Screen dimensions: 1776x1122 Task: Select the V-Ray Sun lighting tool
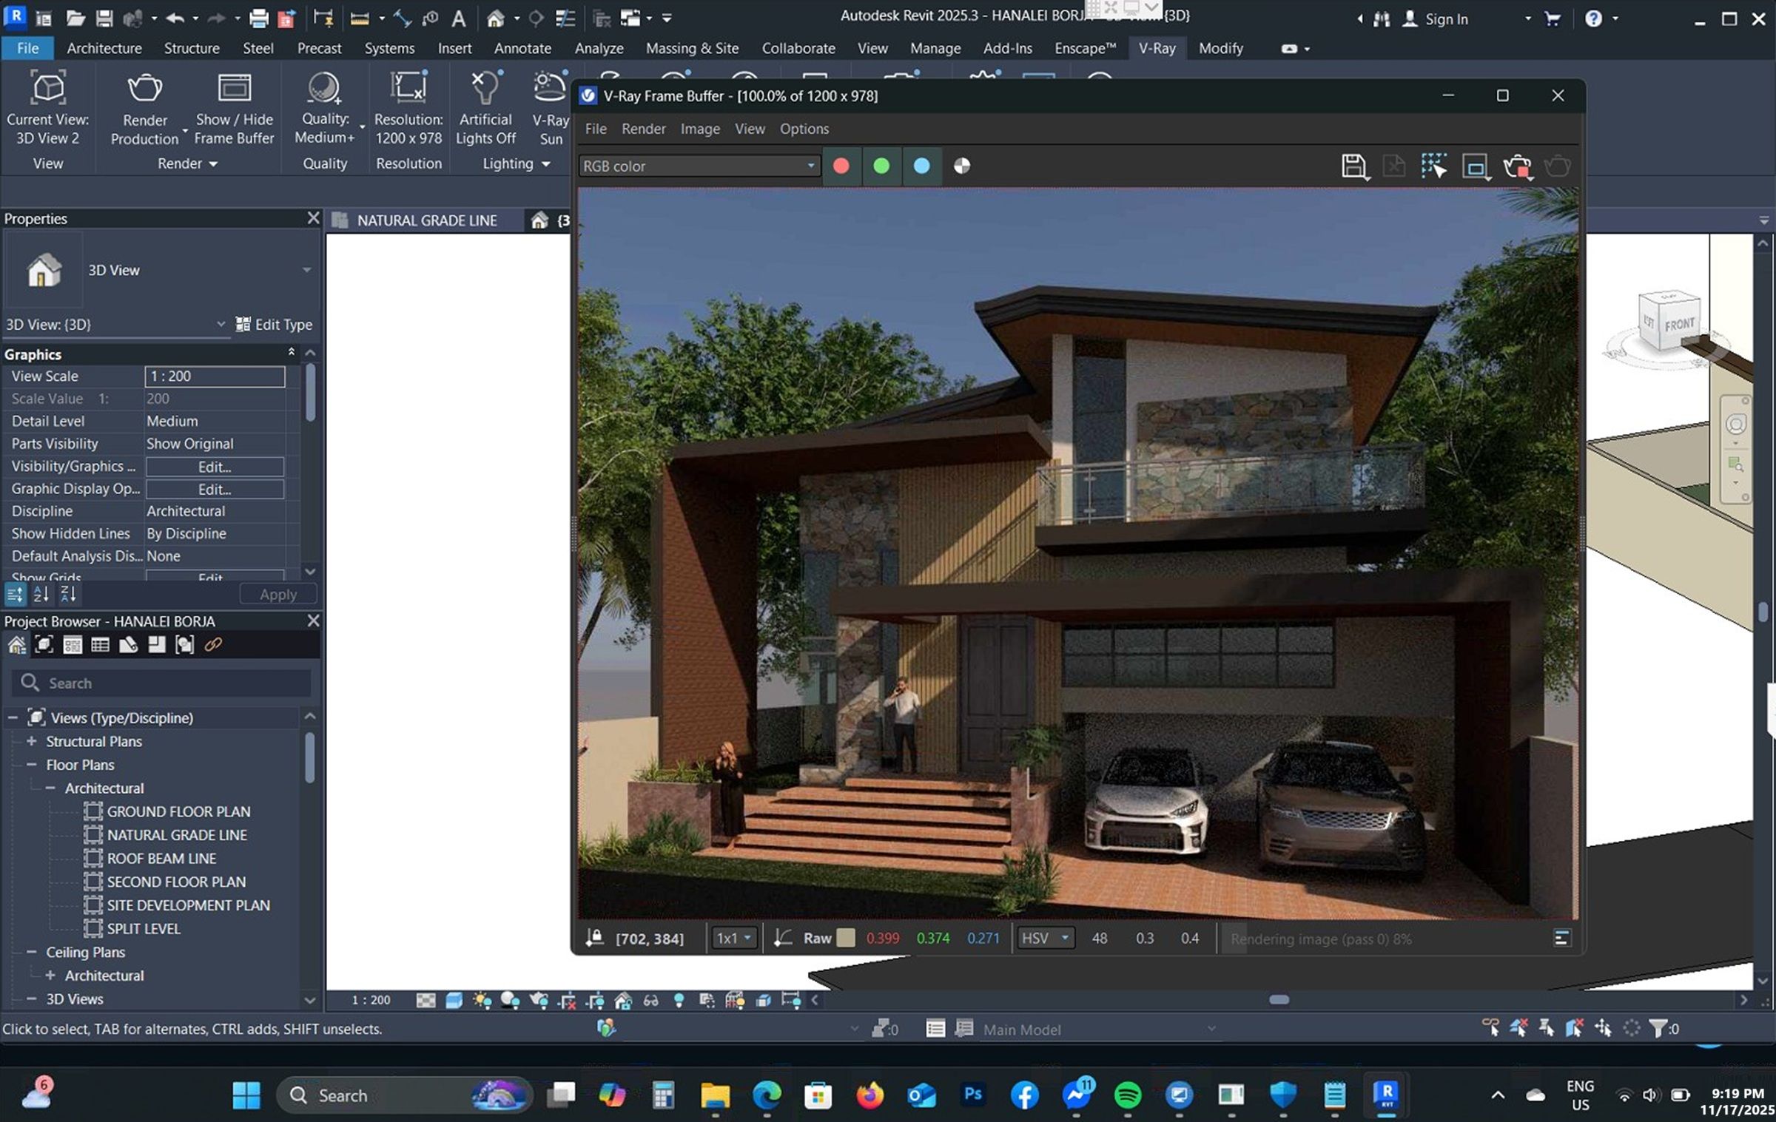click(x=549, y=104)
